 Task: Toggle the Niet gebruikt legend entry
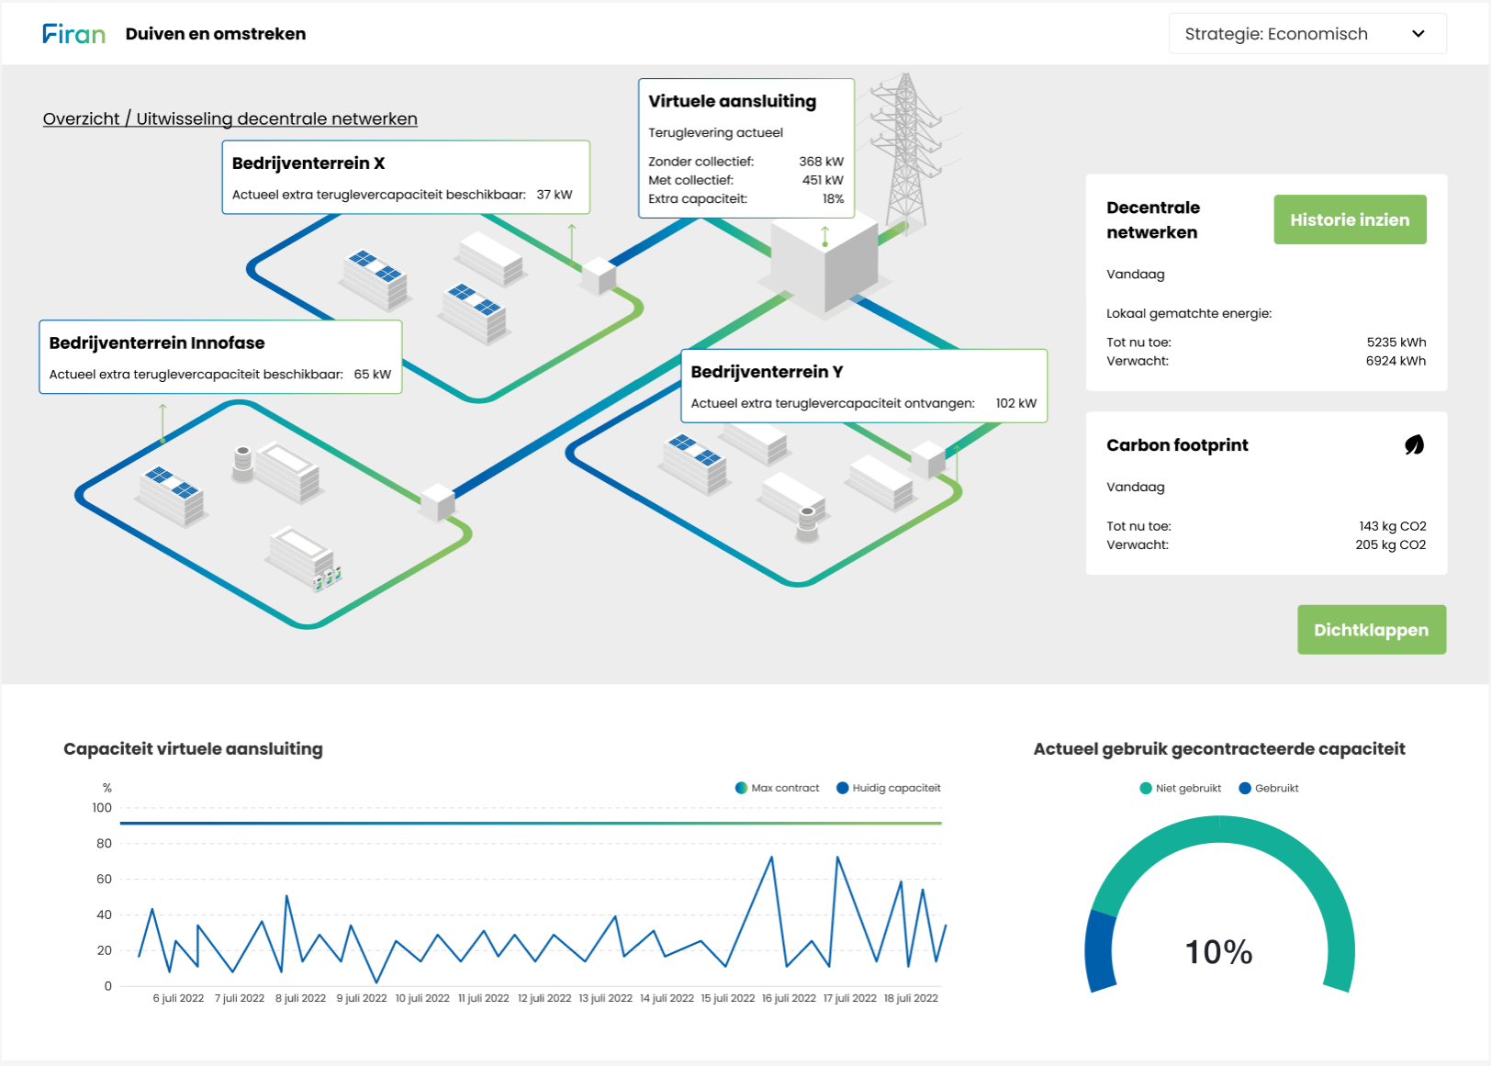[x=1180, y=788]
